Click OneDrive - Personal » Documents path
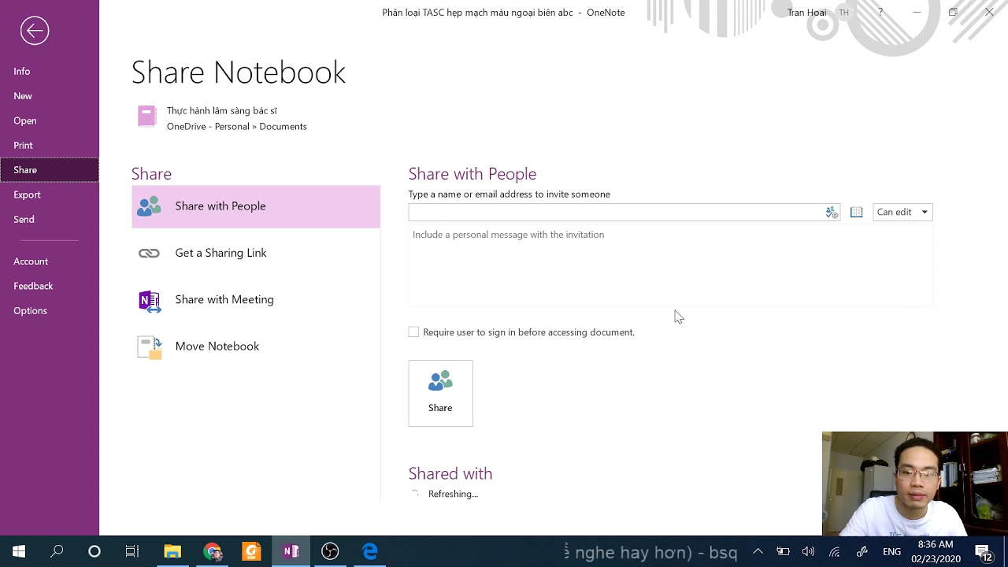 click(236, 126)
